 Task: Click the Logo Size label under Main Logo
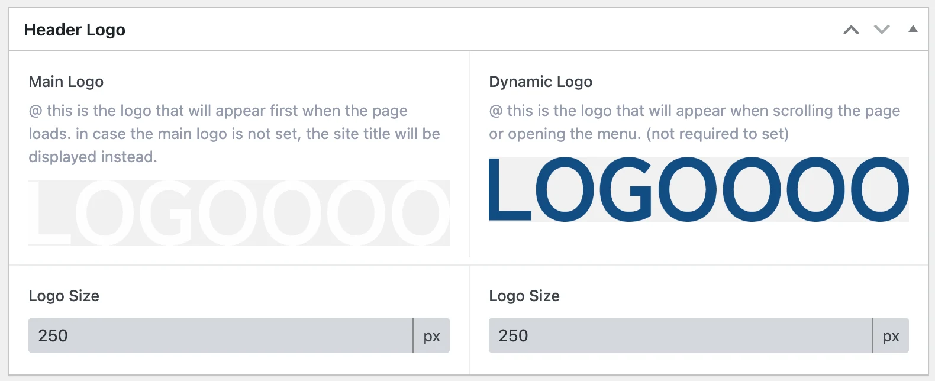pyautogui.click(x=64, y=296)
